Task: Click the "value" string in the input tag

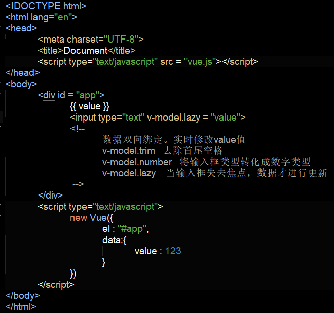Action: pyautogui.click(x=226, y=118)
